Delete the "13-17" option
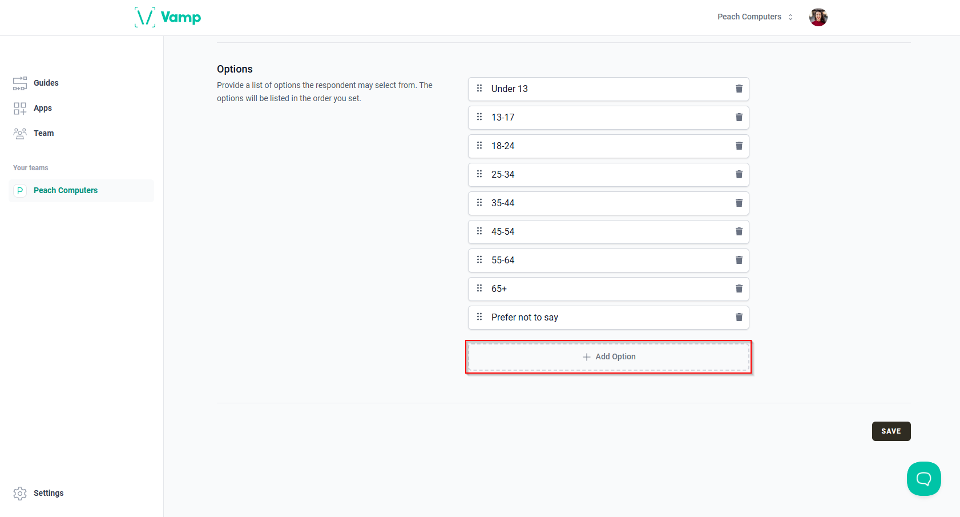Image resolution: width=960 pixels, height=517 pixels. 739,117
